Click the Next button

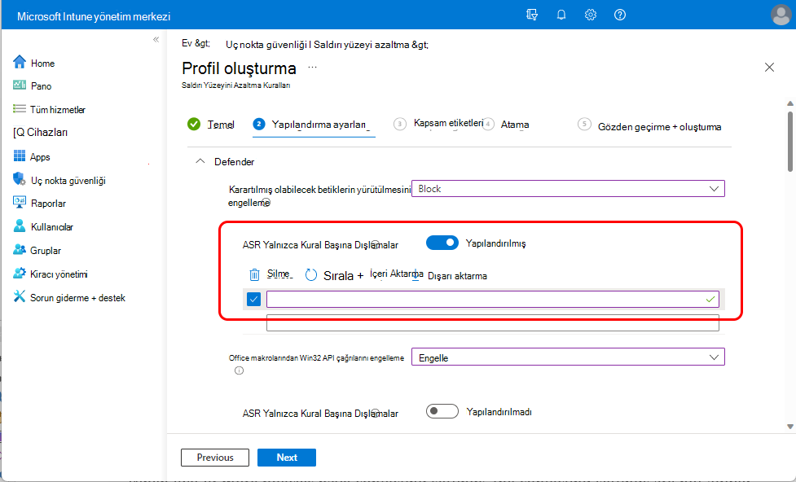click(286, 457)
